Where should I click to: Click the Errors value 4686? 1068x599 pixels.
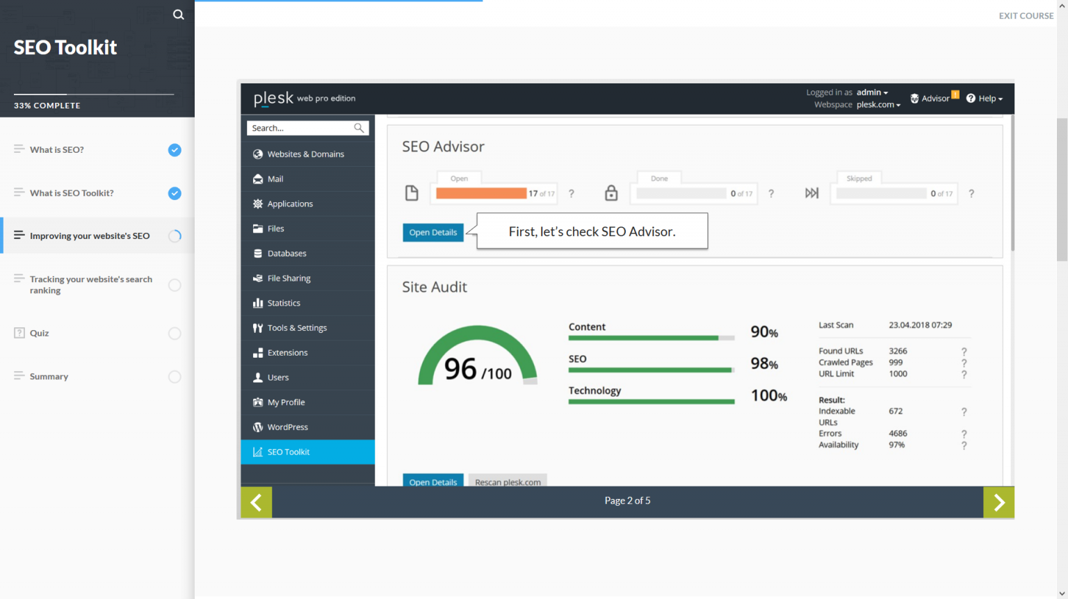click(898, 434)
